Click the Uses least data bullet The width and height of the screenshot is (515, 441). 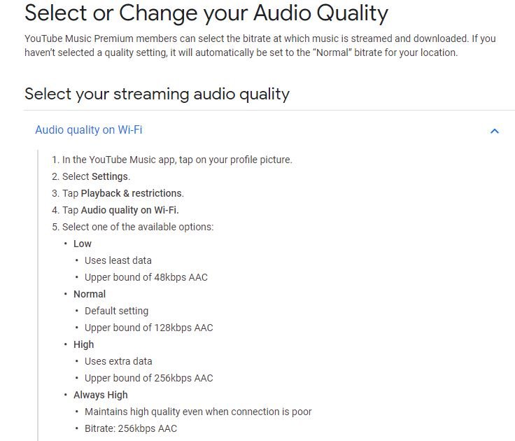pyautogui.click(x=118, y=260)
